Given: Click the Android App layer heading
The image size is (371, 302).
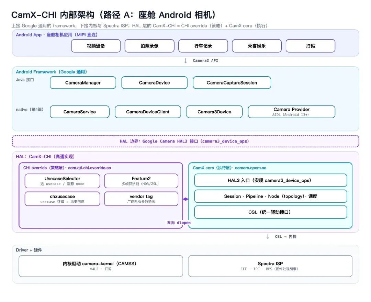Looking at the screenshot, I should pyautogui.click(x=57, y=35).
